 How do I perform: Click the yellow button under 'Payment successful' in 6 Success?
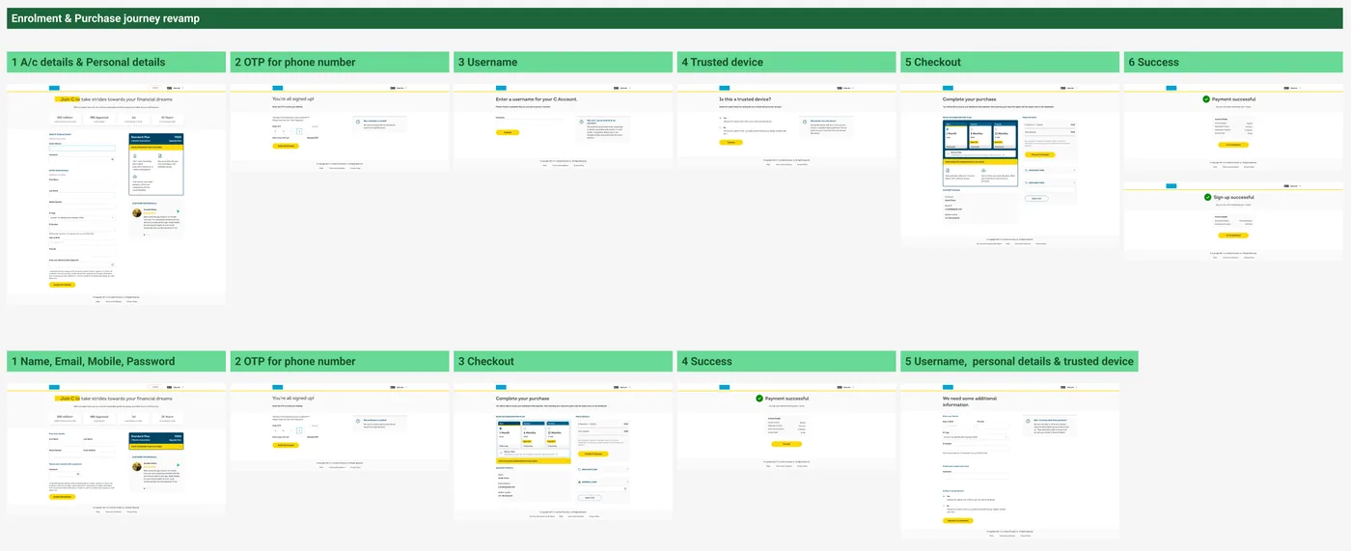pos(1232,145)
